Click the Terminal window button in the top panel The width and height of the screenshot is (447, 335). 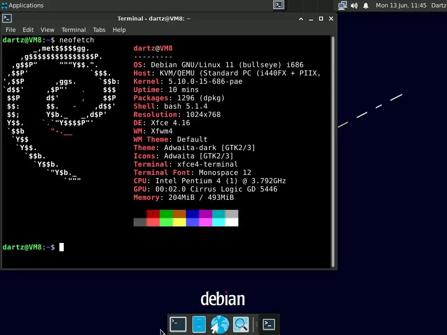pyautogui.click(x=279, y=5)
